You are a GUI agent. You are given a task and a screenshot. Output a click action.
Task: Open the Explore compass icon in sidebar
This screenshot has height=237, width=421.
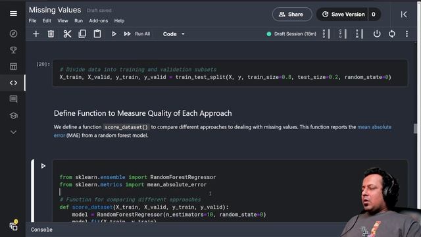(13, 34)
